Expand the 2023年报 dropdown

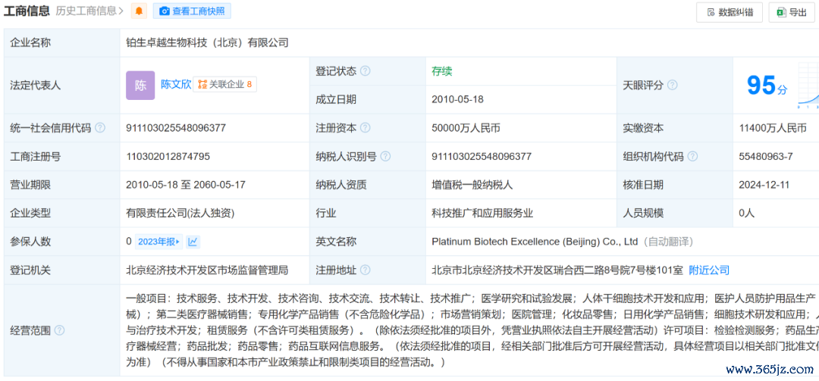[x=158, y=242]
